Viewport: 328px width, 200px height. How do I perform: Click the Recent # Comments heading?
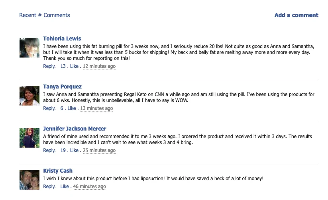coord(44,15)
